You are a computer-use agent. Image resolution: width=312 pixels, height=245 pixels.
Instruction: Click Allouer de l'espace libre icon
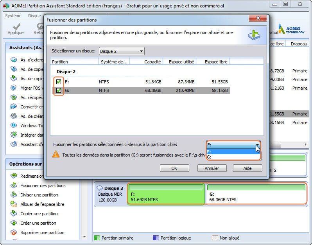pyautogui.click(x=14, y=204)
